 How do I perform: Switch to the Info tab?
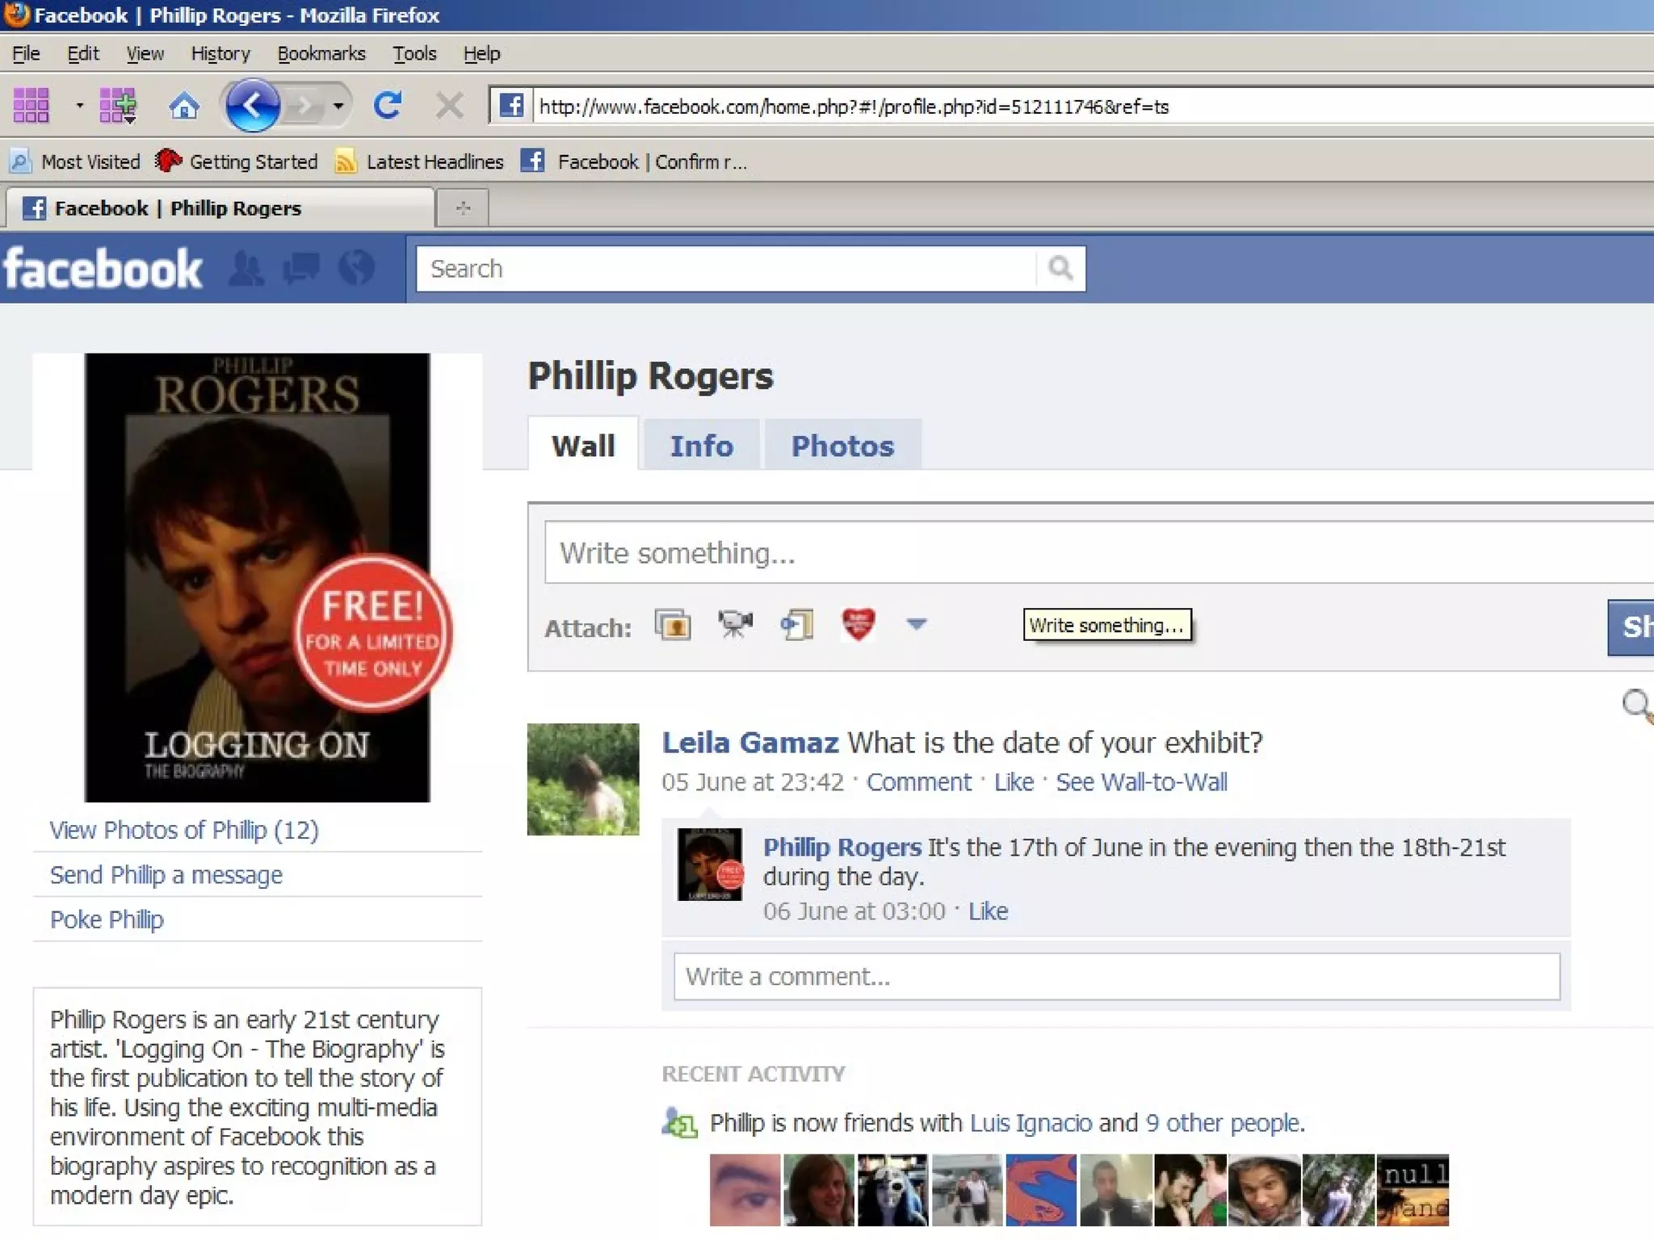701,446
